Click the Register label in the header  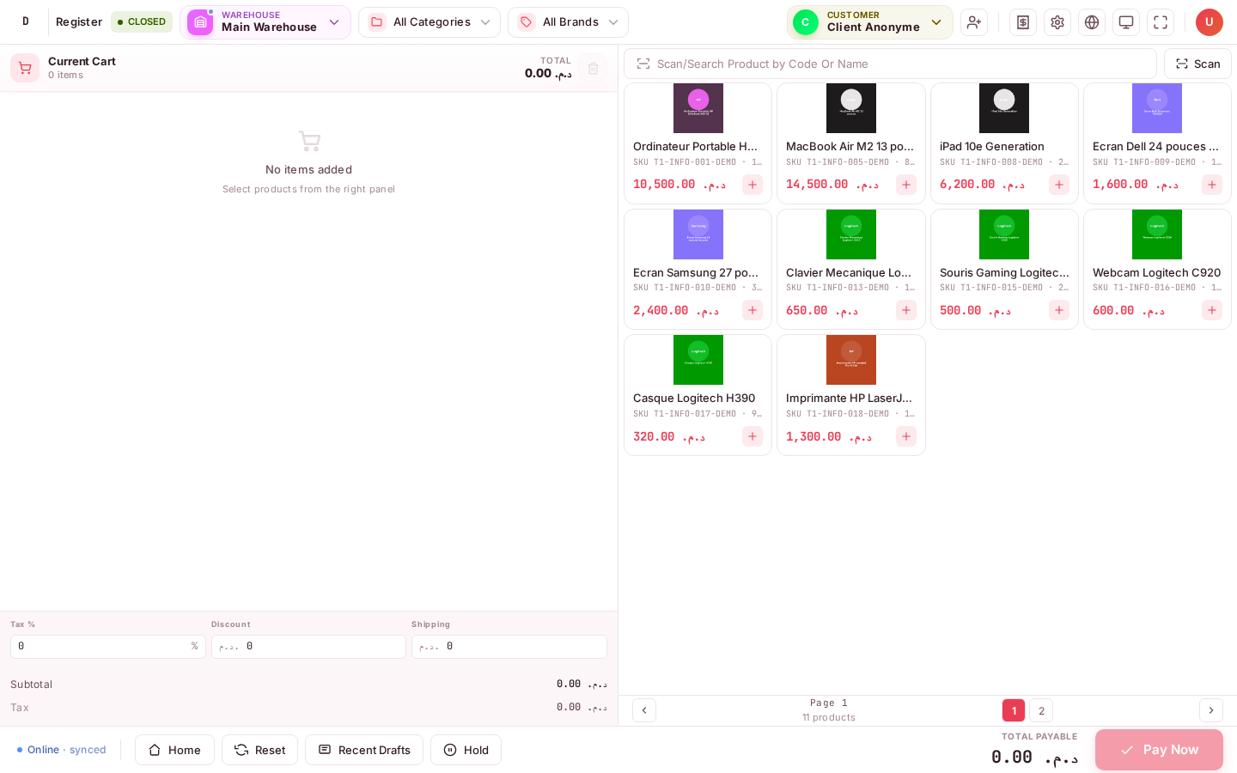79,22
